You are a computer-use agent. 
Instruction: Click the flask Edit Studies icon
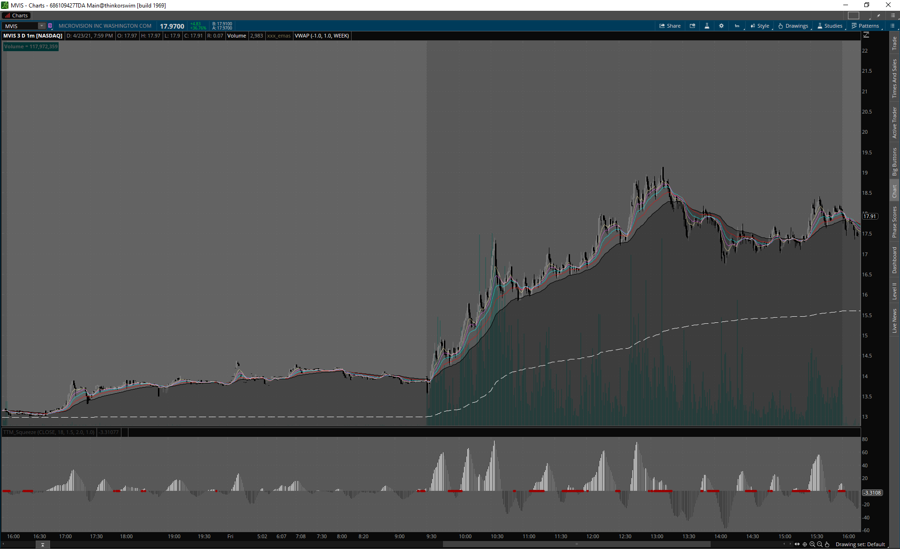(x=707, y=26)
